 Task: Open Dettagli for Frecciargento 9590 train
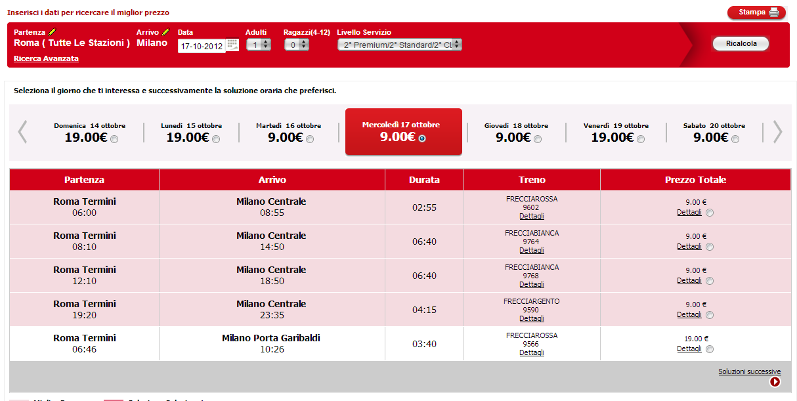click(x=531, y=318)
